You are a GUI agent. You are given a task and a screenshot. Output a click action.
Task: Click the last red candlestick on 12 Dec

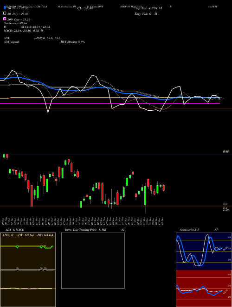coord(163,188)
